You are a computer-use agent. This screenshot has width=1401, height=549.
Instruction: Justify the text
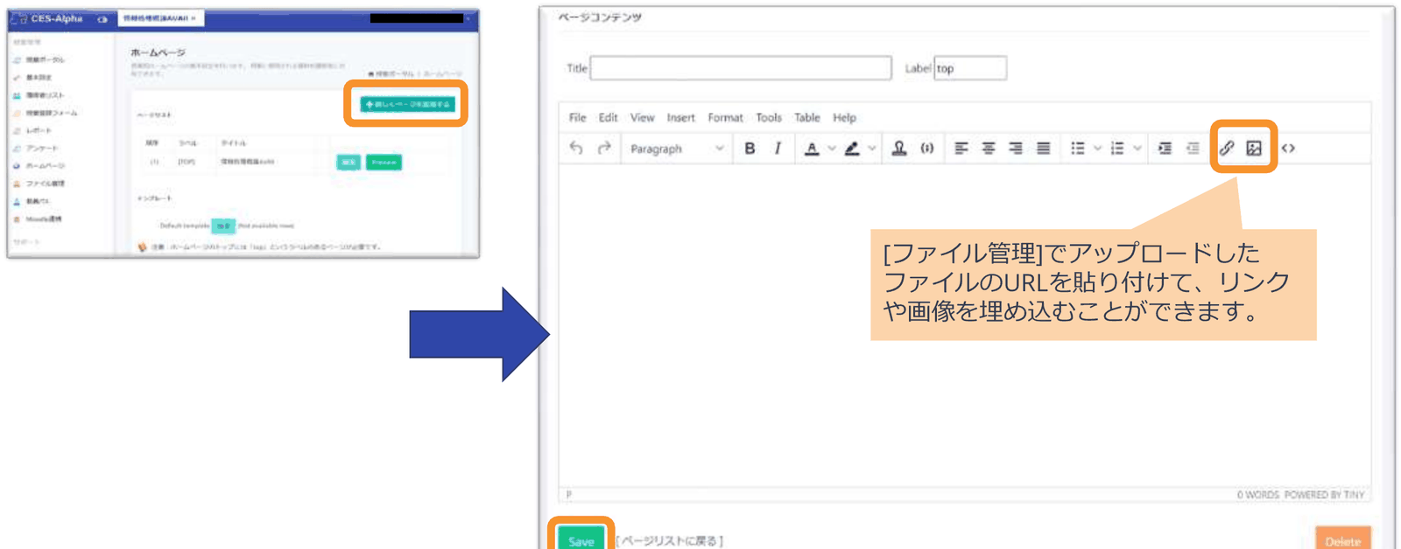click(1044, 149)
